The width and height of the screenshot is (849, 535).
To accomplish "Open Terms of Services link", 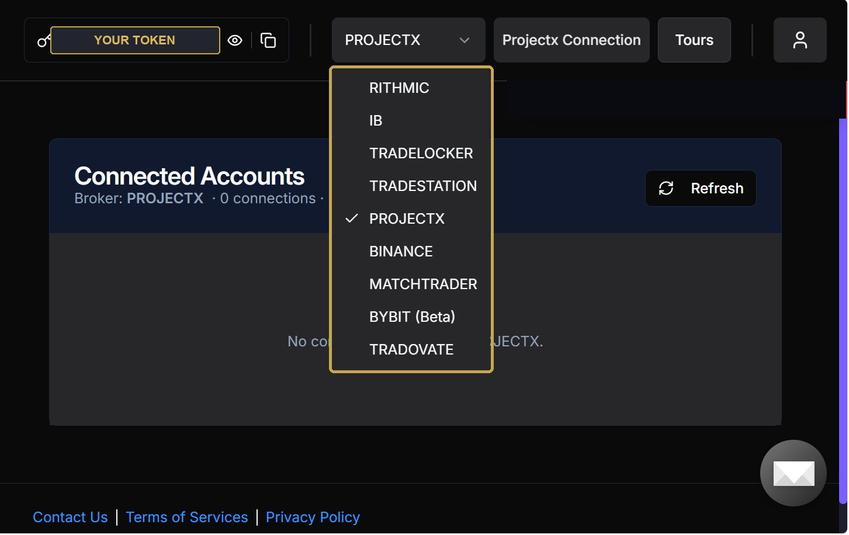I will 187,517.
